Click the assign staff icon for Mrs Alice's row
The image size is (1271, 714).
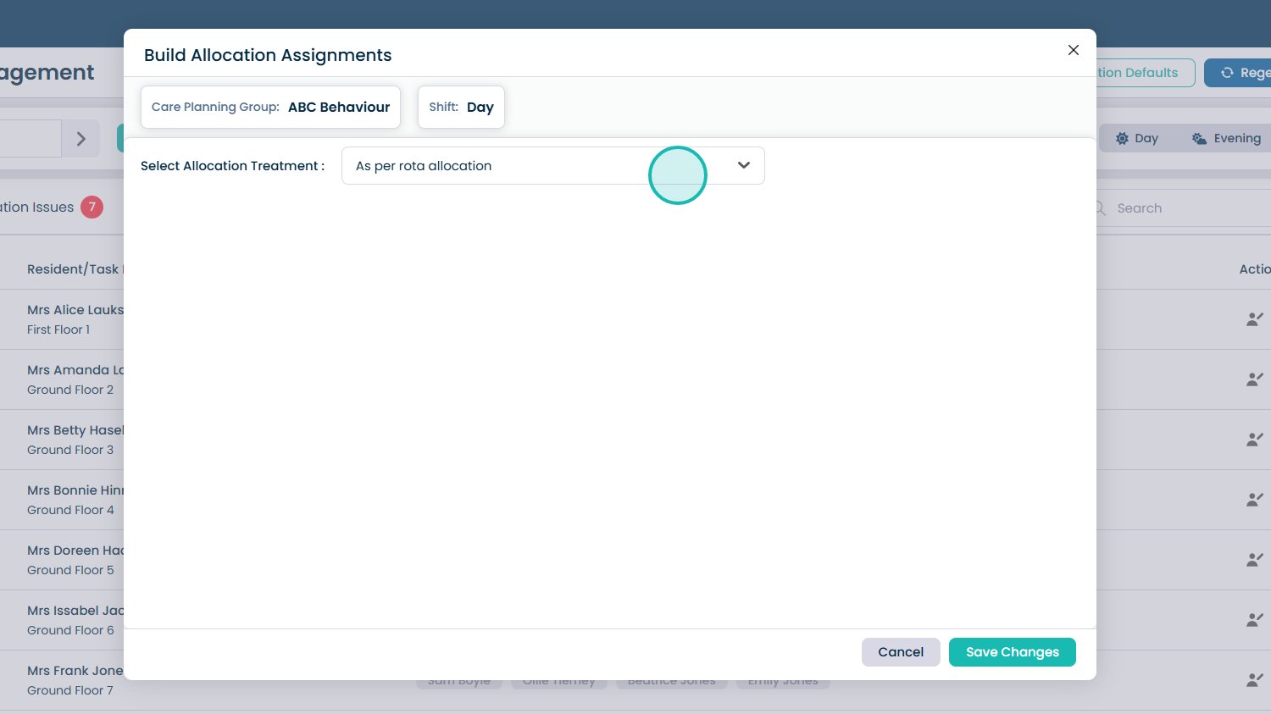[x=1255, y=319]
